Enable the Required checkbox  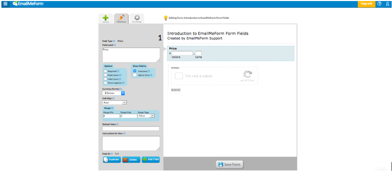[105, 71]
